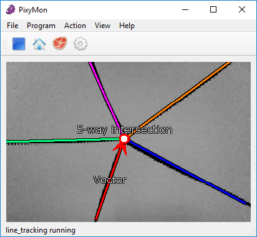Click the PixyMon app icon in title bar
The image size is (257, 237).
pyautogui.click(x=11, y=10)
